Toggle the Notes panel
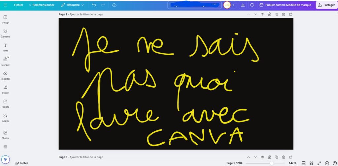Image resolution: width=338 pixels, height=166 pixels. point(22,163)
